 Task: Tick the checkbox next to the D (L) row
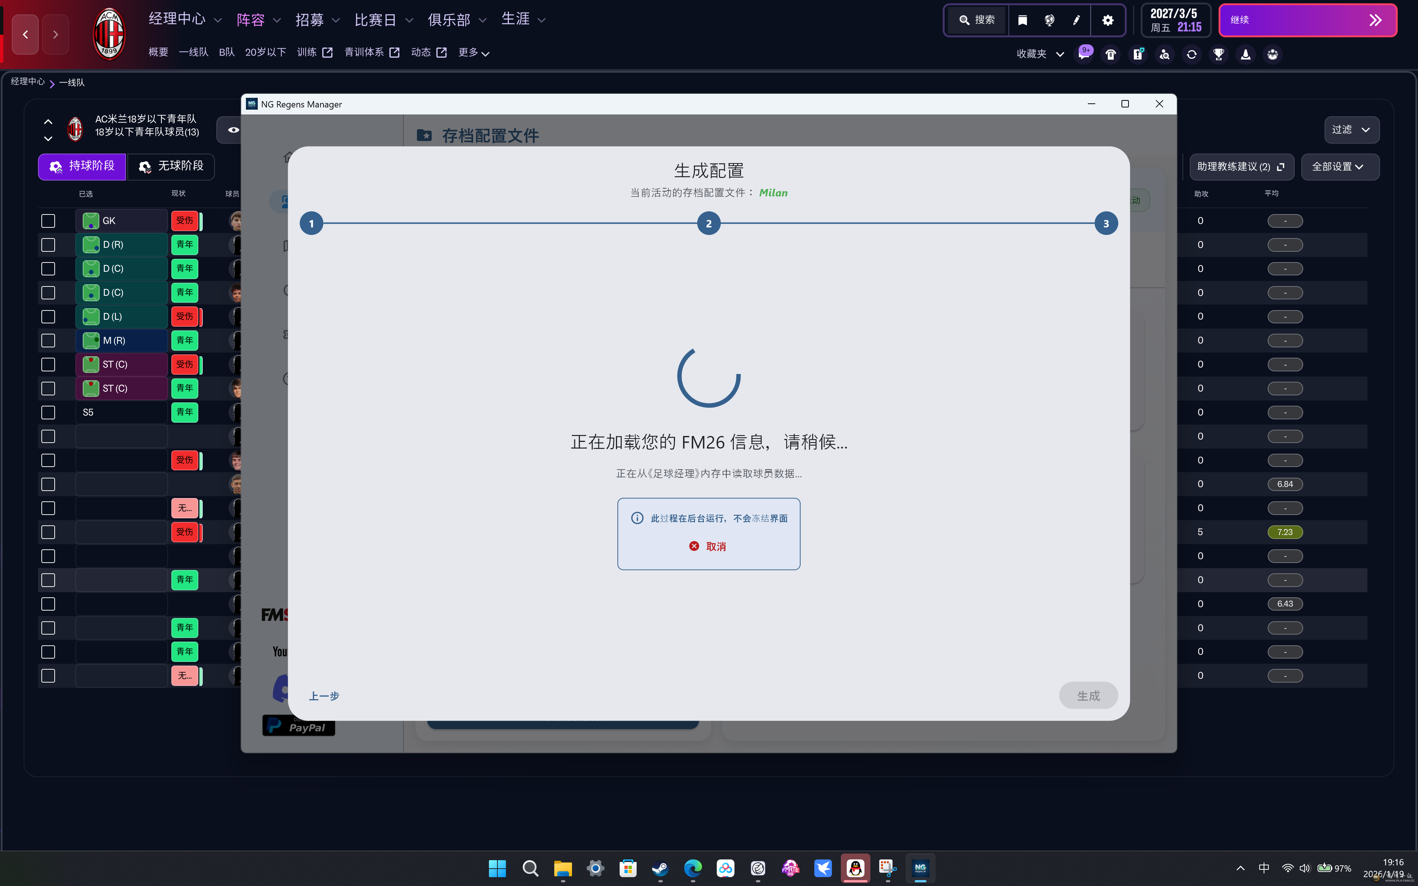click(x=48, y=316)
